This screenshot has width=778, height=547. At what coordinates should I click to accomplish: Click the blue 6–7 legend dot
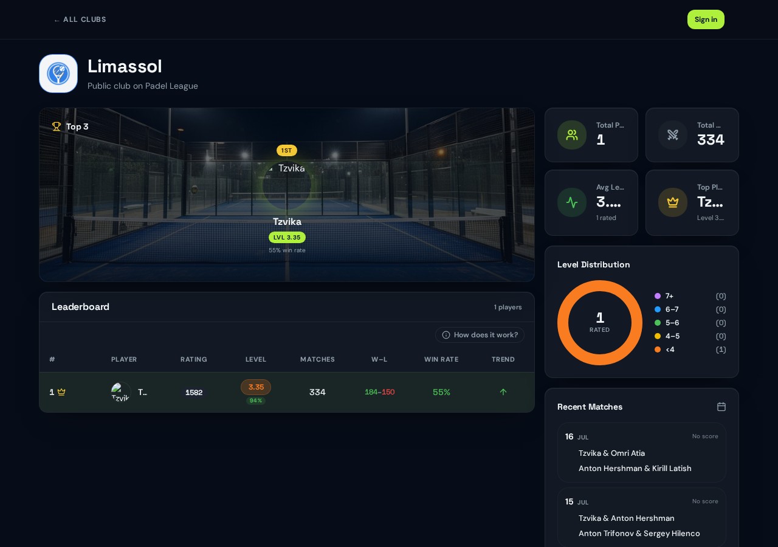click(x=658, y=309)
